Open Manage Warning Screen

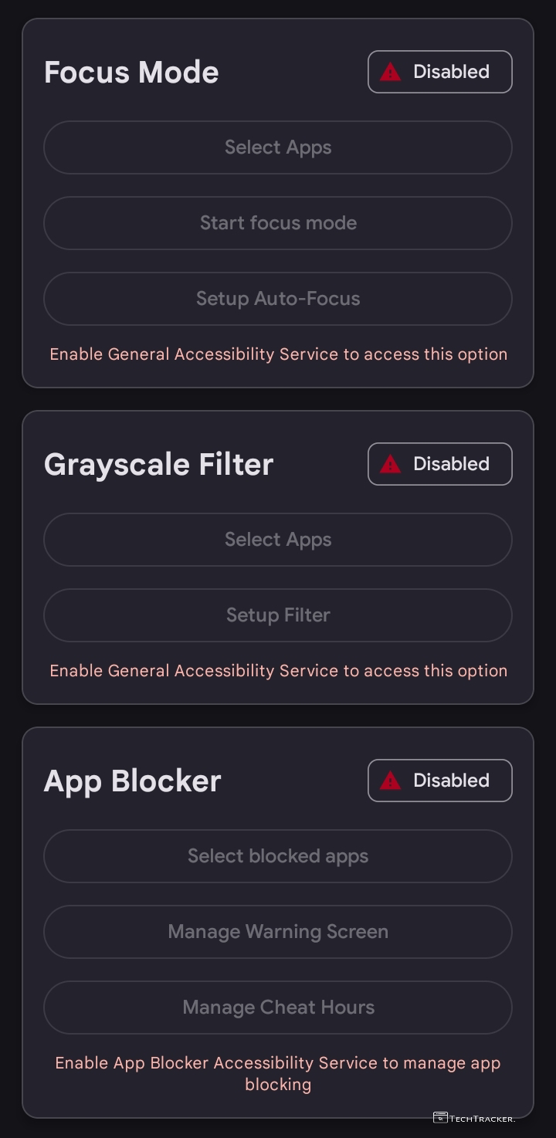[x=278, y=932]
